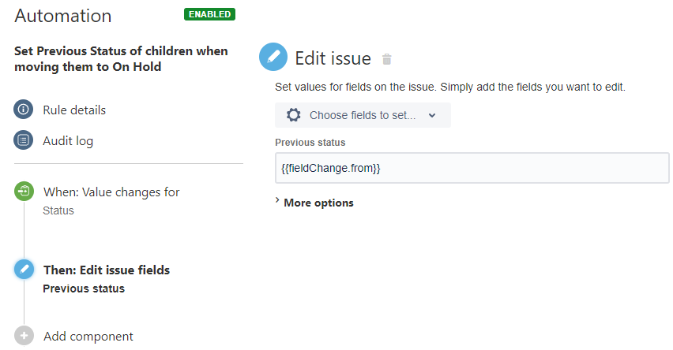Click the More options chevron arrow
The image size is (673, 350).
coord(277,200)
